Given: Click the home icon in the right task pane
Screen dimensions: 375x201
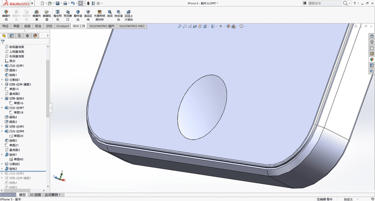Looking at the screenshot, I should 372,36.
